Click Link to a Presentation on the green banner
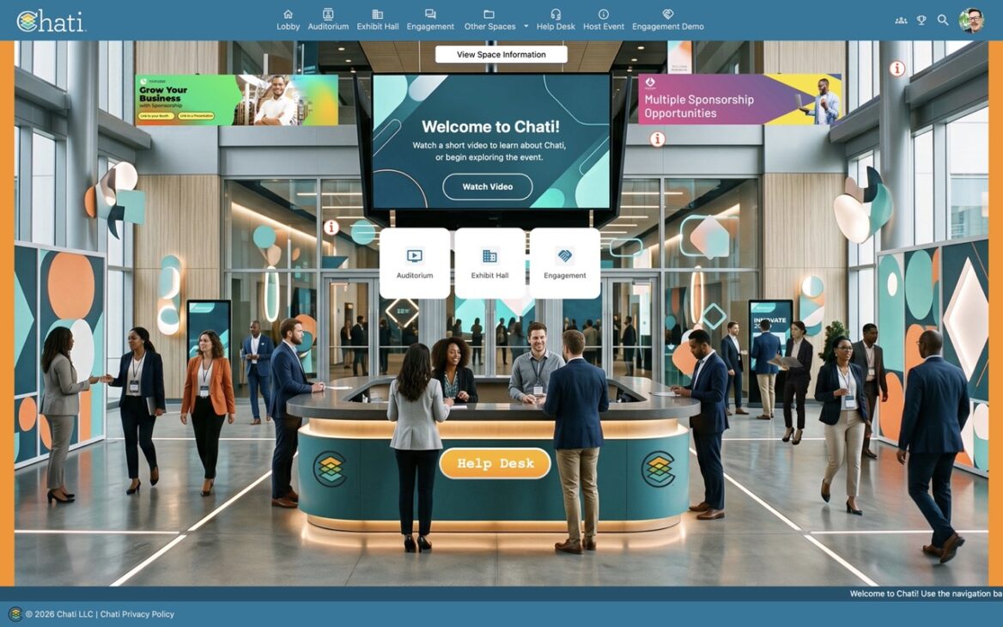1003x627 pixels. tap(196, 116)
